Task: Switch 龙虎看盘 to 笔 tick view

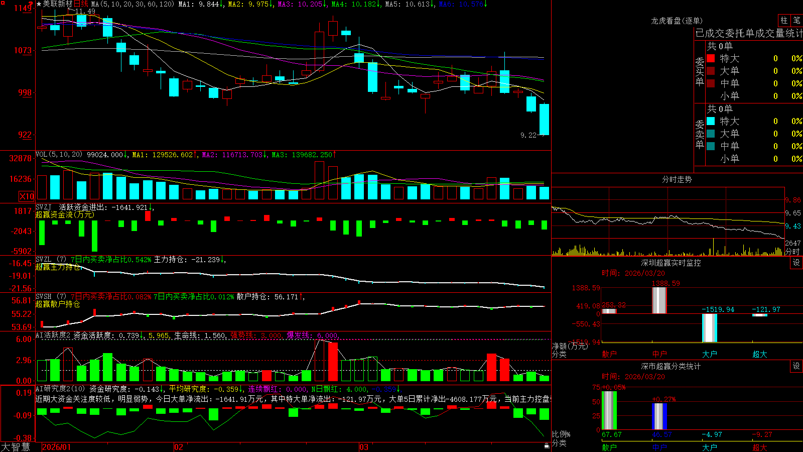Action: tap(796, 20)
